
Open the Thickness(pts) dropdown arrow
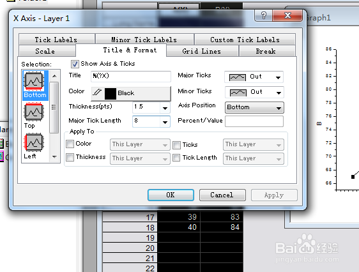(165, 108)
